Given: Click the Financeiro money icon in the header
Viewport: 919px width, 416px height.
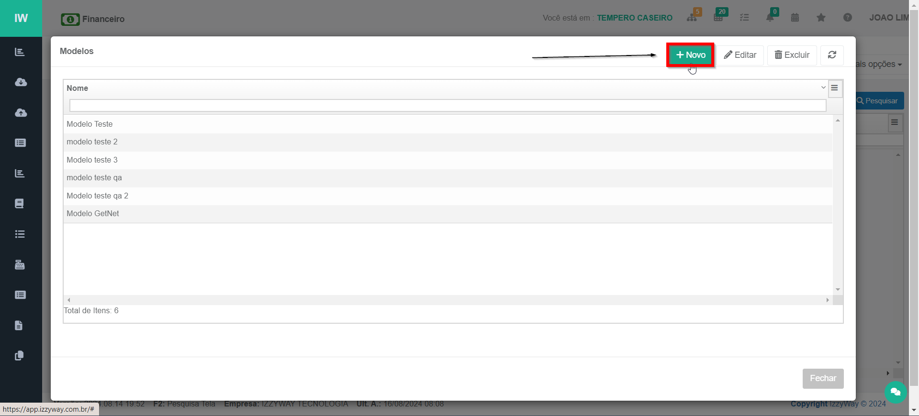Looking at the screenshot, I should pyautogui.click(x=70, y=20).
